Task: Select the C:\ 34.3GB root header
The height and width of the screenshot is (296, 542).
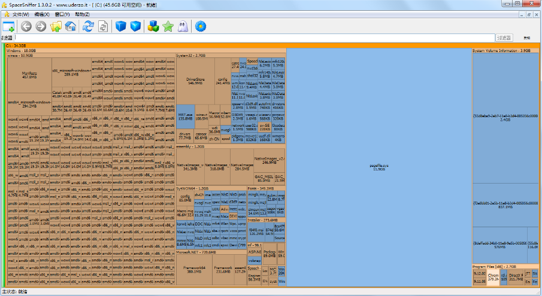Action: (272, 45)
